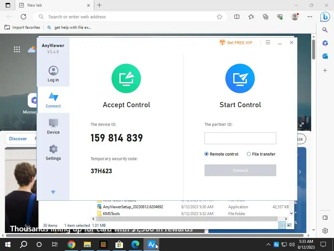Select AnyViewerSetup_20230812.6204692 file in Explorer
This screenshot has height=251, width=334.
[x=133, y=207]
